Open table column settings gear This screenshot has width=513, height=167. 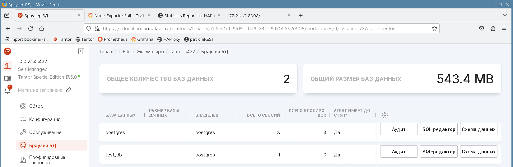coord(385,115)
